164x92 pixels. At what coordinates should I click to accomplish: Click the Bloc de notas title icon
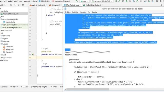click(66, 9)
